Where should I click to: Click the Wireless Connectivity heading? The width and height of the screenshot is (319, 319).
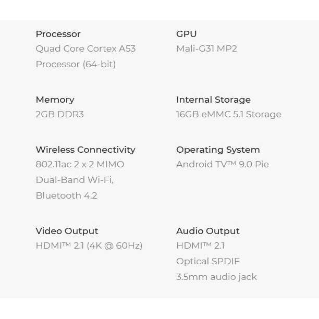point(85,150)
